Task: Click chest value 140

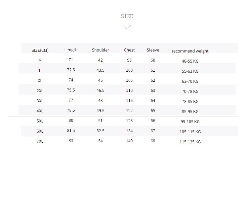Action: click(x=129, y=141)
